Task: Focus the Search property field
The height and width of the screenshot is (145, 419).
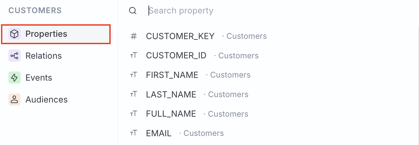Action: (236, 11)
